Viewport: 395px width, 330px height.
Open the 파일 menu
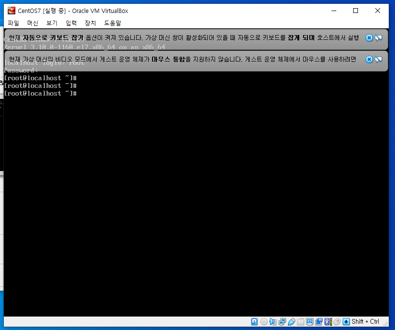[x=13, y=23]
